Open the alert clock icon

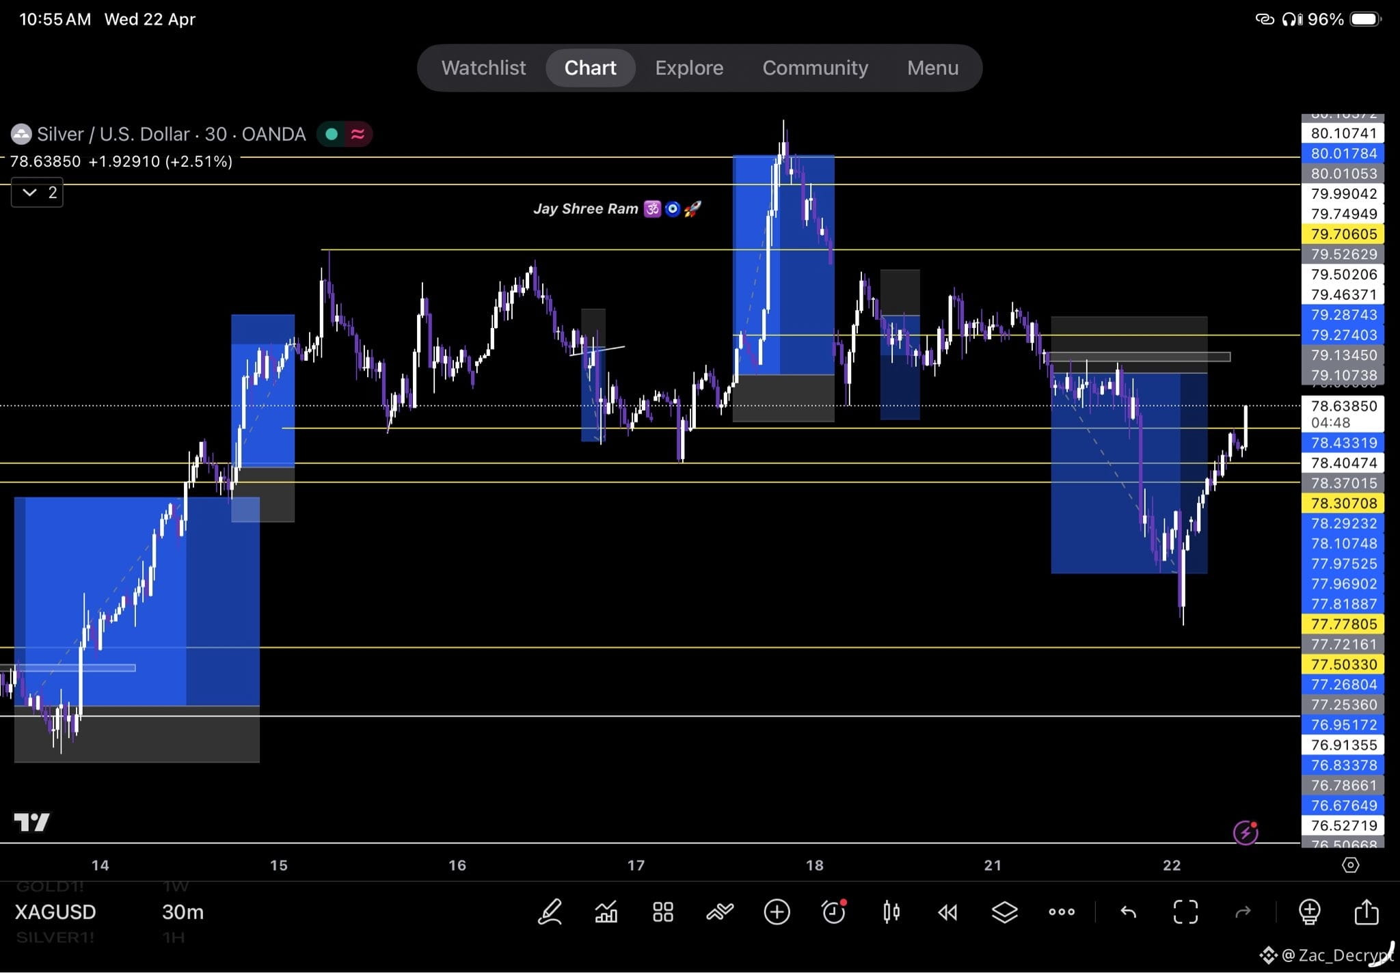(x=834, y=912)
